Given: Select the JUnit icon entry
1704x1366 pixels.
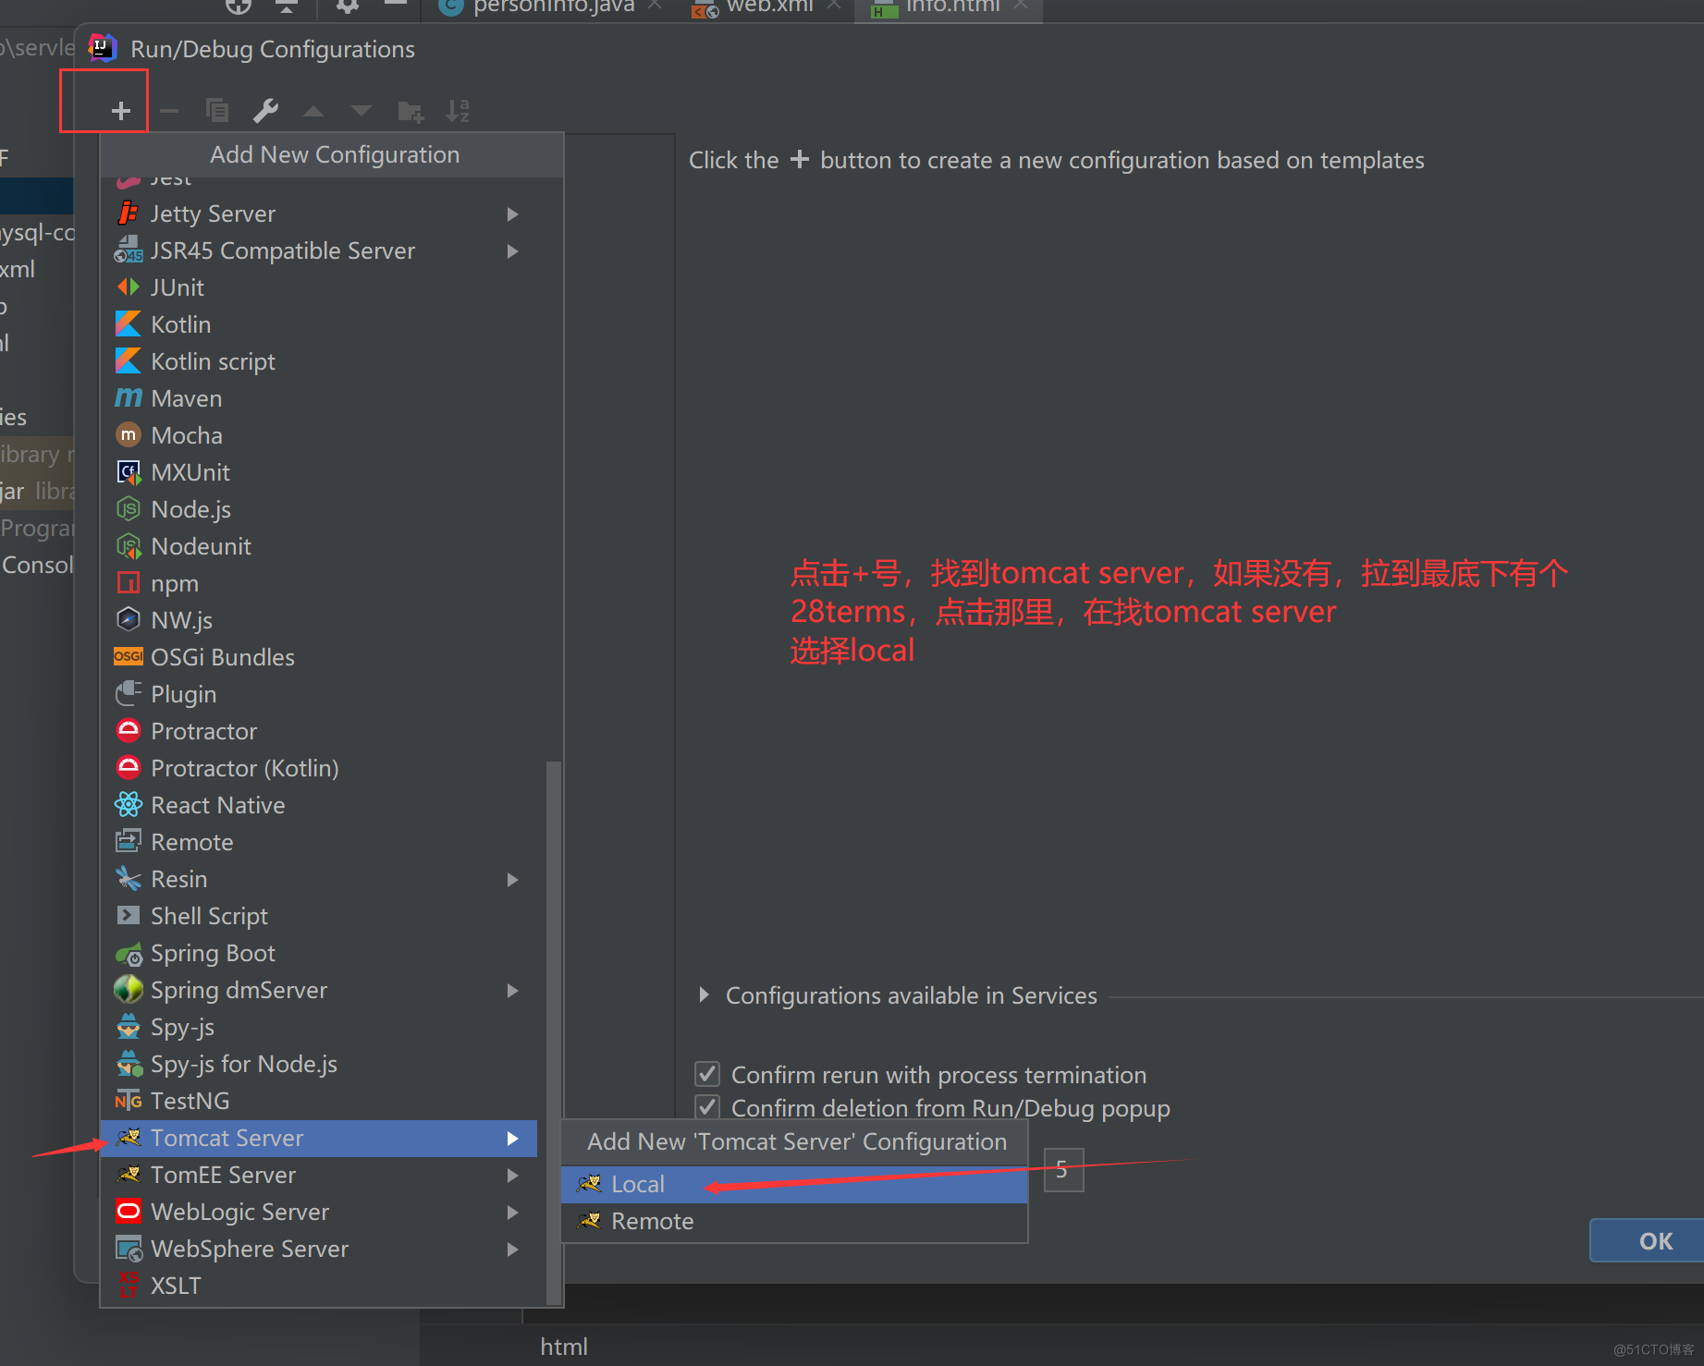Looking at the screenshot, I should [129, 287].
